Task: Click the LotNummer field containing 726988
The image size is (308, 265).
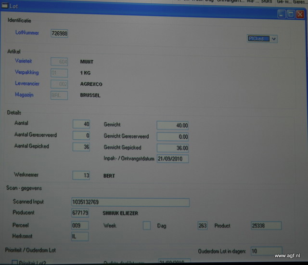Action: pyautogui.click(x=59, y=33)
